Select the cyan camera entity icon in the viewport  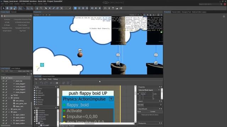tap(42, 65)
